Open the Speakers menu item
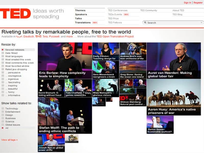 [81, 14]
